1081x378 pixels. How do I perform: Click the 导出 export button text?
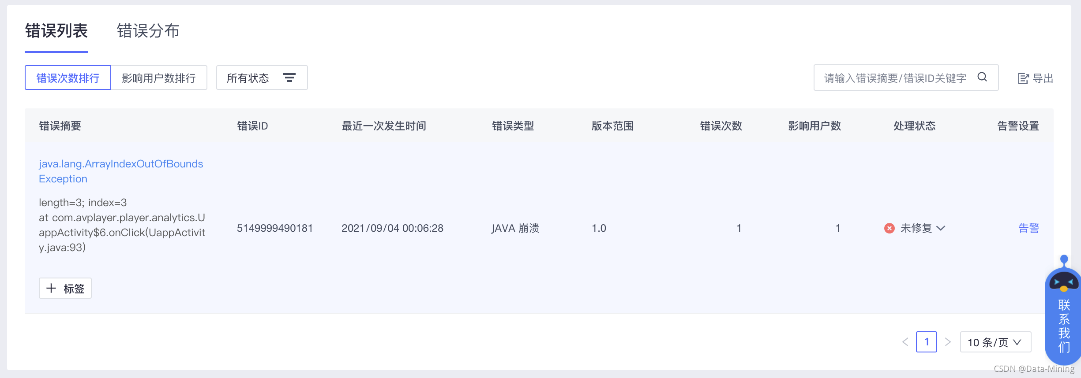tap(1043, 78)
